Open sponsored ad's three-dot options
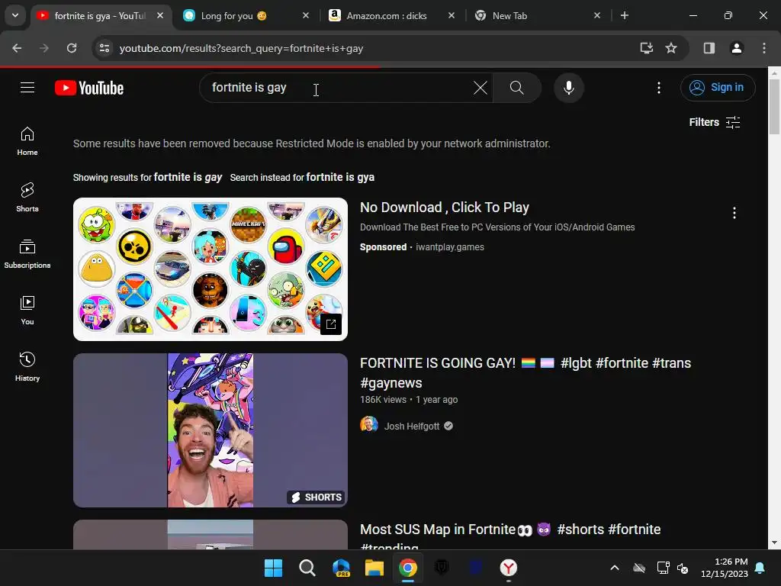The height and width of the screenshot is (586, 781). pos(734,214)
